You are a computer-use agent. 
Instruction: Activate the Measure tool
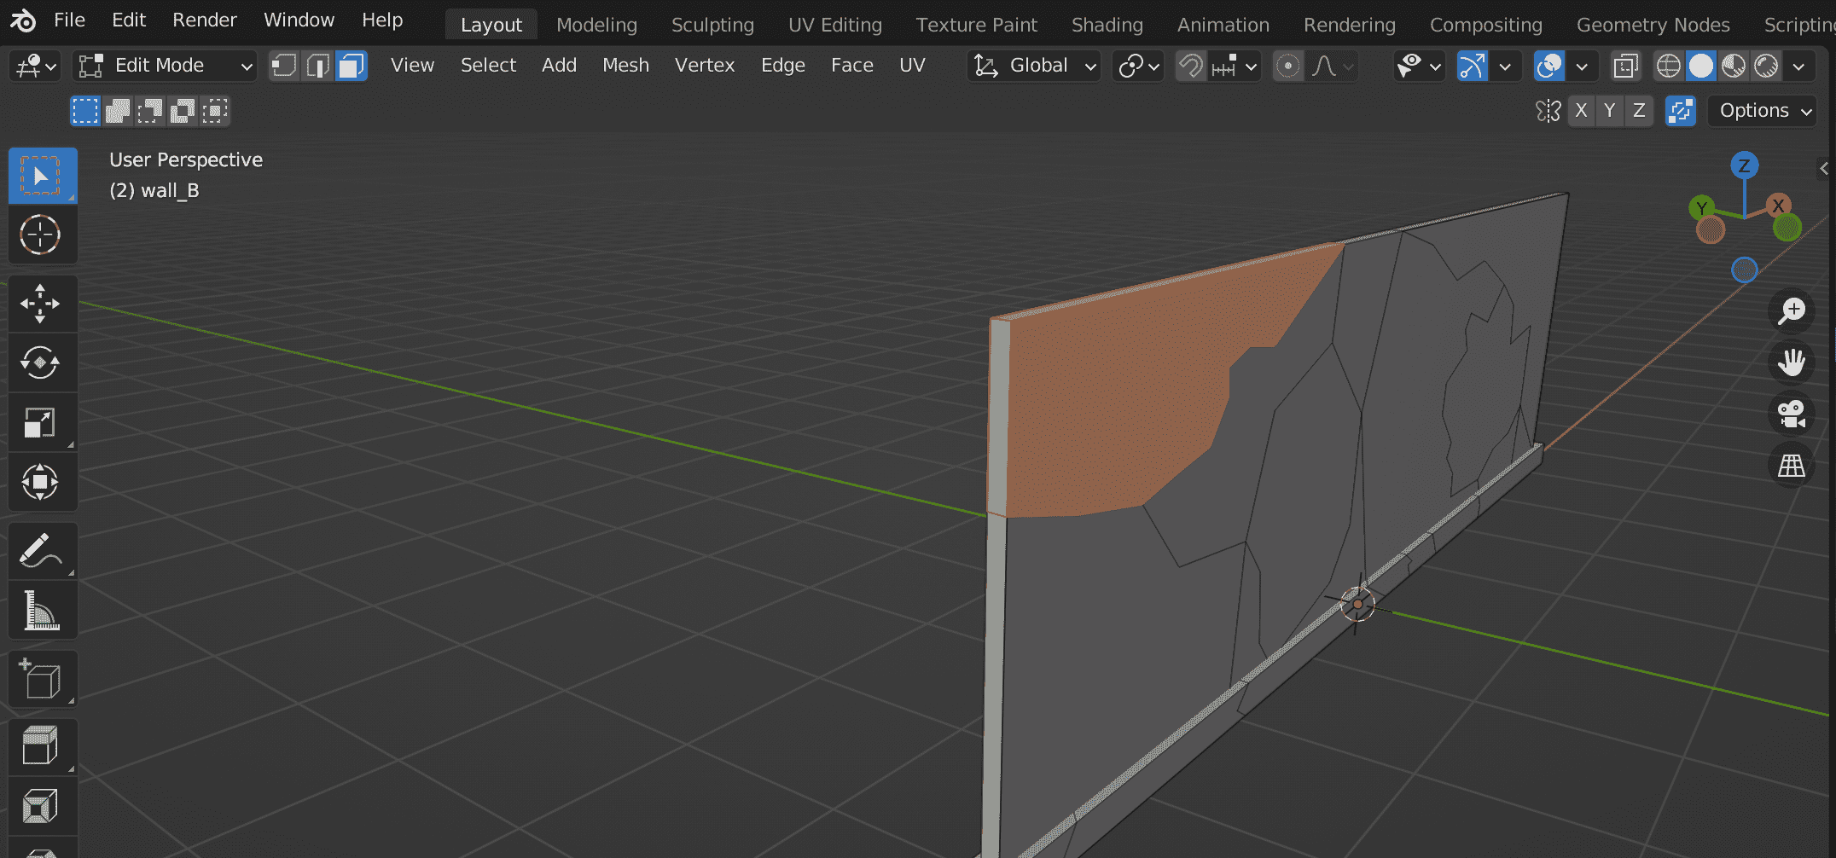pos(42,611)
